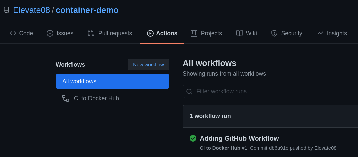Click the search magnifier icon in the filter box
Image resolution: width=358 pixels, height=157 pixels.
[x=189, y=92]
